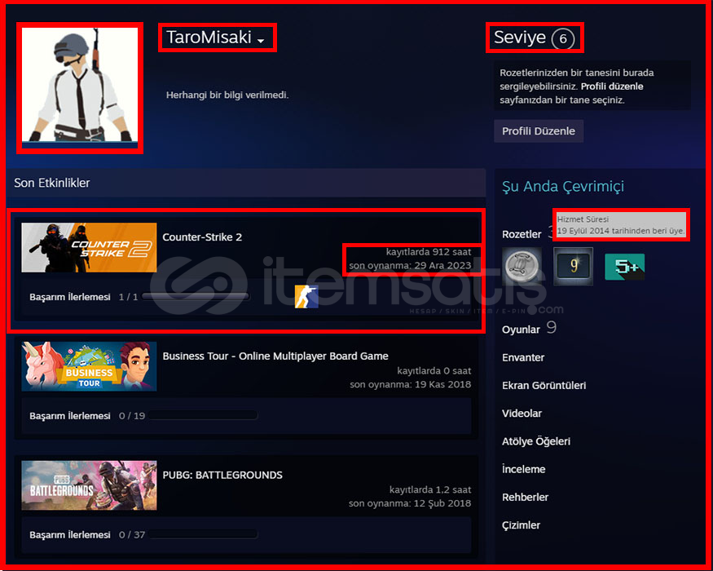The height and width of the screenshot is (571, 713).
Task: Click the Profili Düzenle button
Action: pyautogui.click(x=539, y=131)
